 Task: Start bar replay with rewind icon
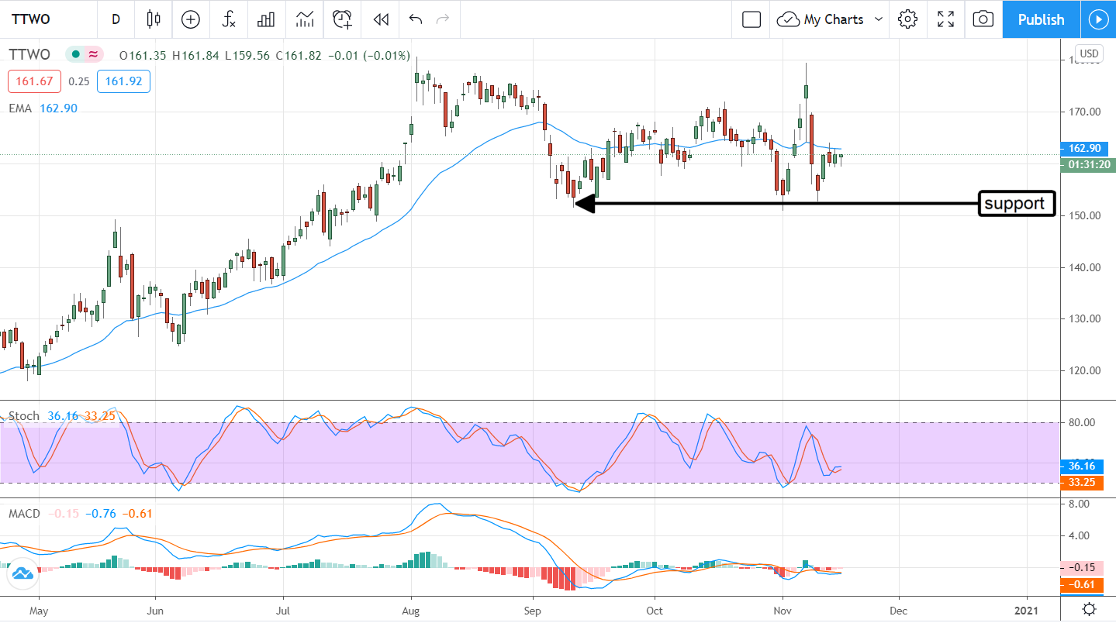click(381, 19)
